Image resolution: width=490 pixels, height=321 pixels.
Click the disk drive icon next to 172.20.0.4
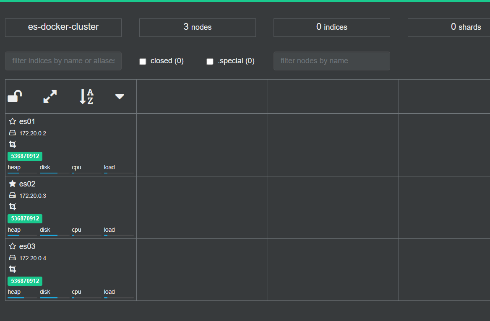point(13,258)
